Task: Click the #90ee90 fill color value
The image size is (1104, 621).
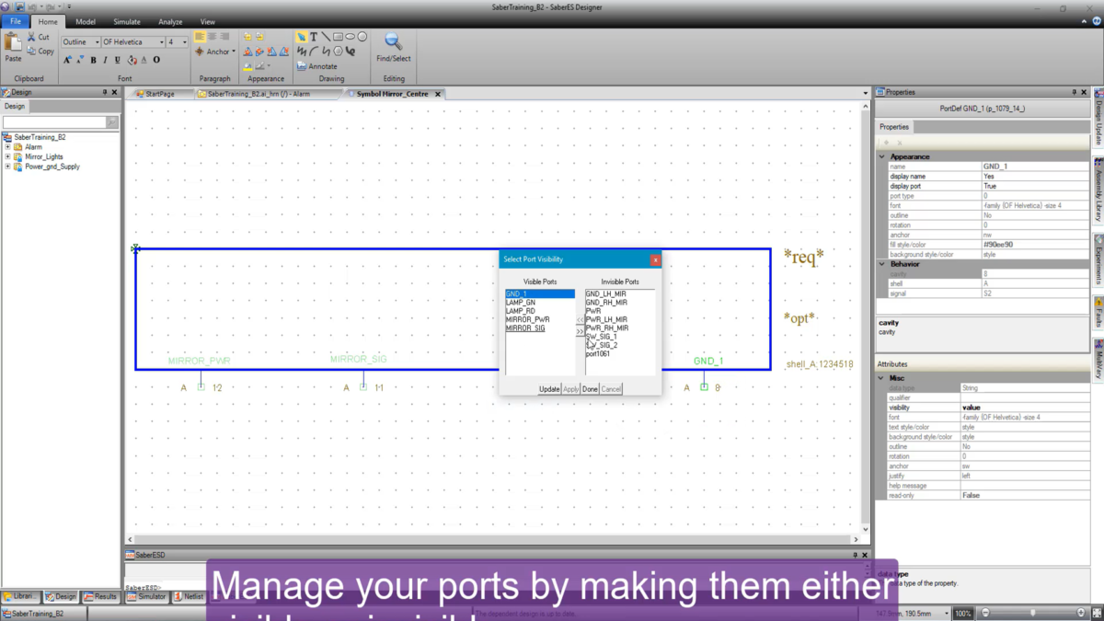Action: point(1035,245)
